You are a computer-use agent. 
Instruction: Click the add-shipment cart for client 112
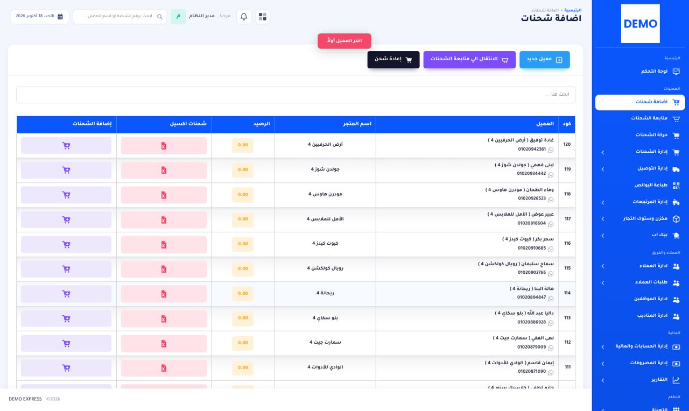click(66, 343)
